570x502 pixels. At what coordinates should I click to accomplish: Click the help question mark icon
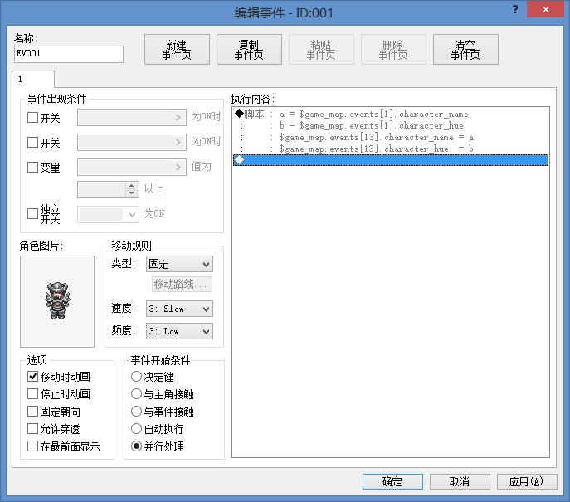[515, 9]
